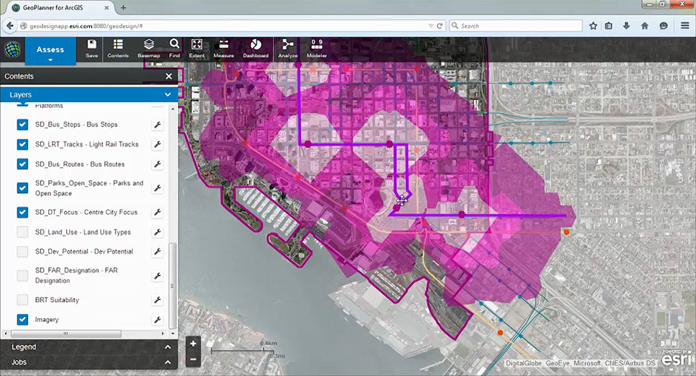Go to browser home page

pyautogui.click(x=644, y=26)
